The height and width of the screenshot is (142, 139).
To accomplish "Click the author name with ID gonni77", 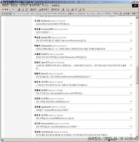I will click(42, 62).
